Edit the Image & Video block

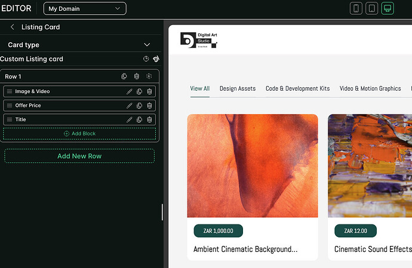(129, 91)
